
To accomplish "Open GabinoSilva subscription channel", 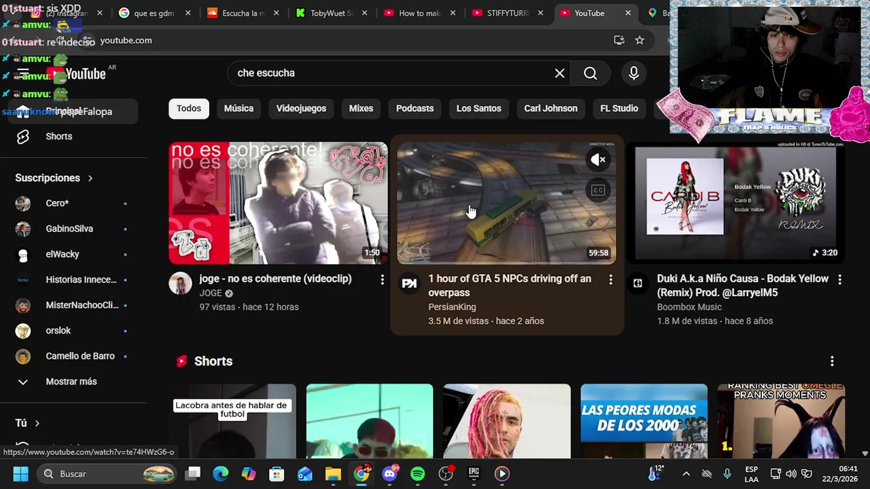I will (x=69, y=229).
